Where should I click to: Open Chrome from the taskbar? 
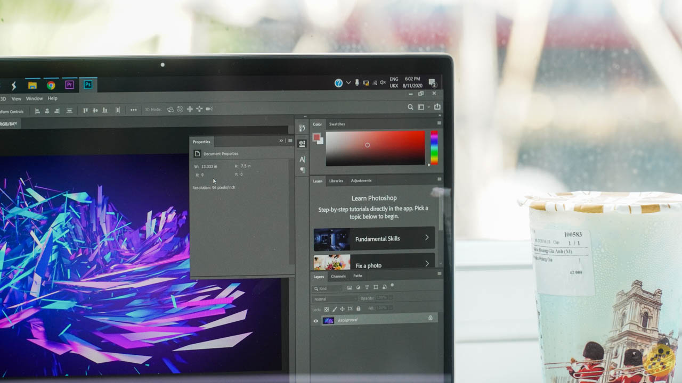(x=51, y=85)
